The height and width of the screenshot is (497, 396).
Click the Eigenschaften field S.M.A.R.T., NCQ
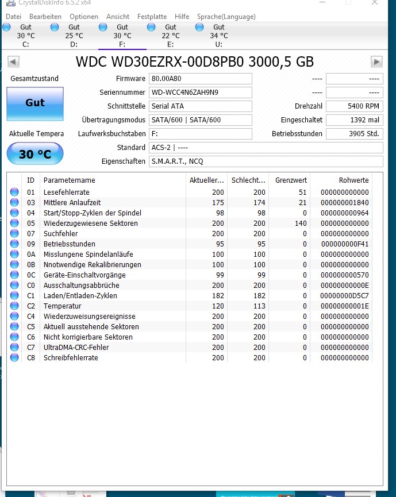[266, 161]
